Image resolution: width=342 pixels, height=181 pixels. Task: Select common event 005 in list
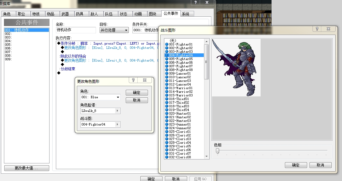point(27,45)
